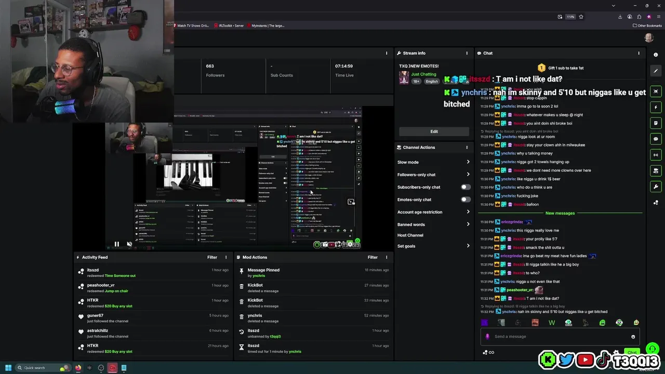The height and width of the screenshot is (374, 665).
Task: Expand the Set goals option
Action: coord(433,246)
